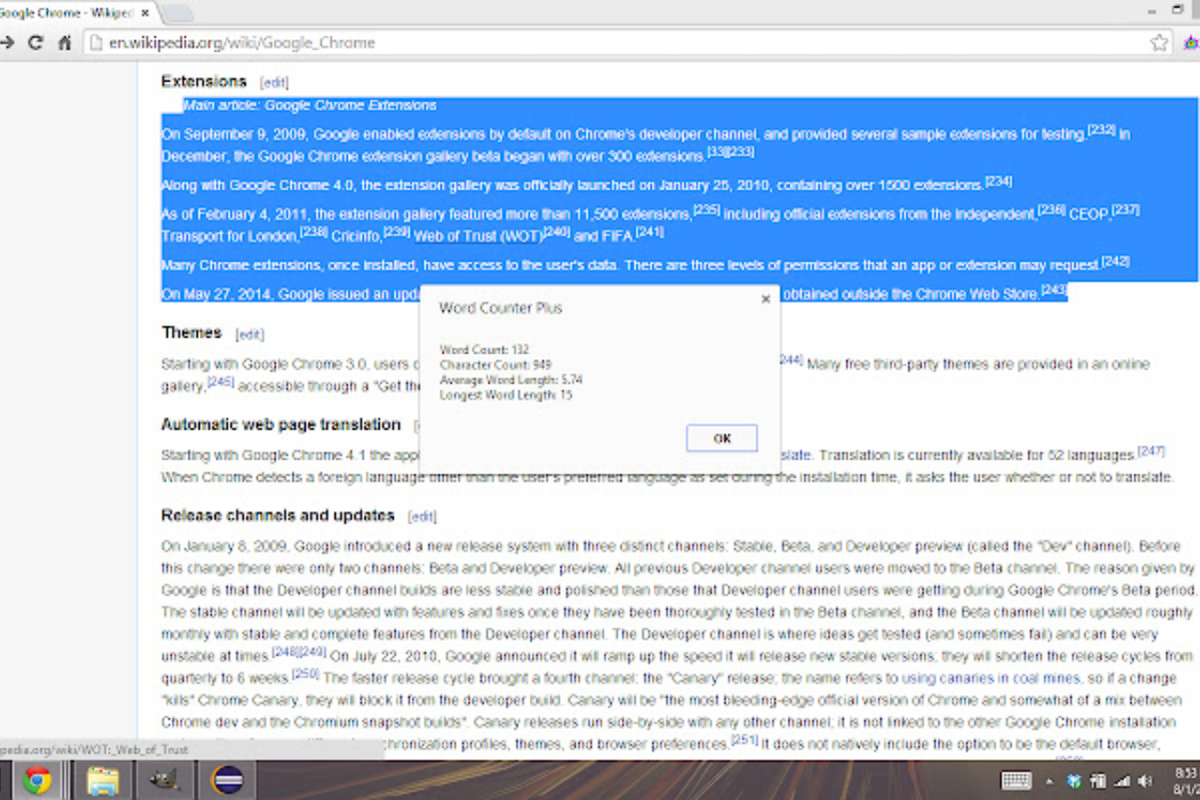Viewport: 1200px width, 800px height.
Task: Select the Google Chrome Wikipedia tab
Action: pos(66,12)
